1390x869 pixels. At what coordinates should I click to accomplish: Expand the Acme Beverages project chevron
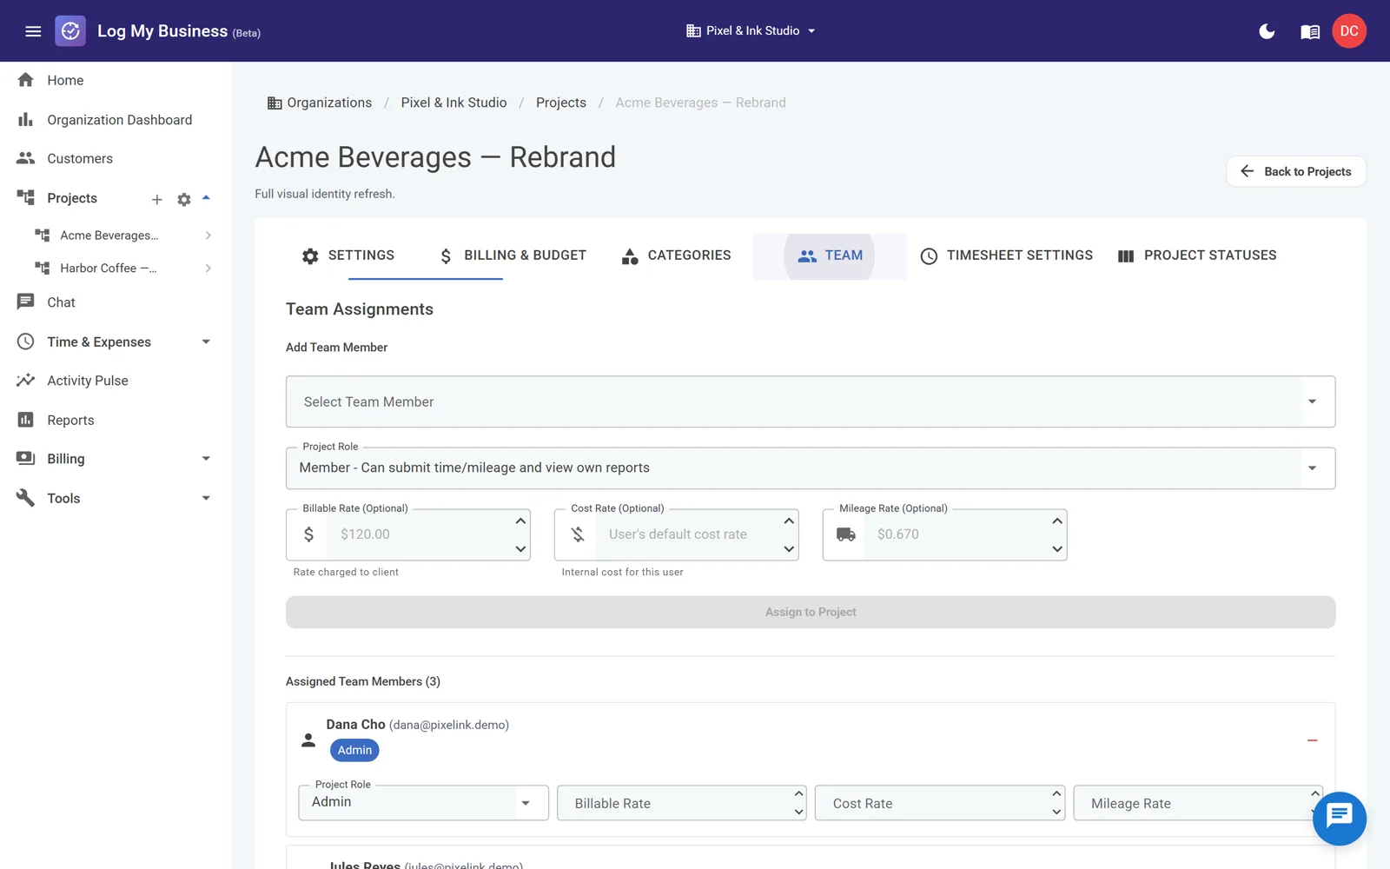click(x=208, y=235)
